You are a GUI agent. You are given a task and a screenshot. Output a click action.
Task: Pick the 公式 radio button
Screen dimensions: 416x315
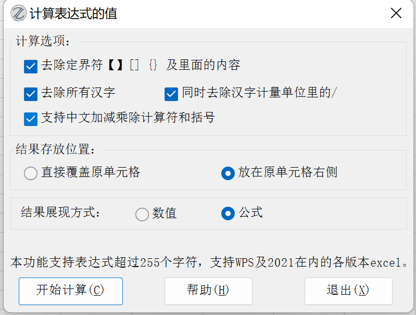point(228,213)
